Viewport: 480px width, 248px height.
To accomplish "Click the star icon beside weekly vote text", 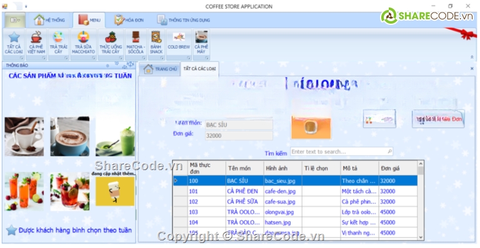I will (x=11, y=230).
